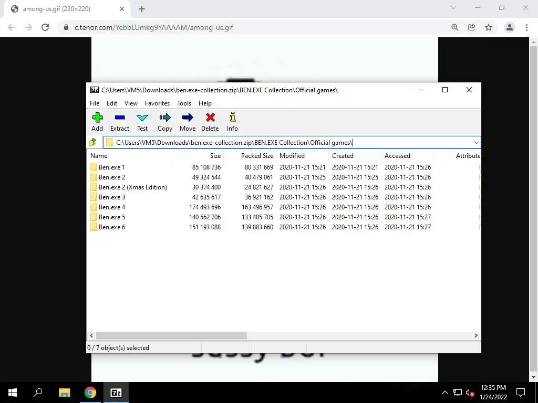Bookmark this page with star icon
Screen dimensions: 538x403
click(x=489, y=27)
